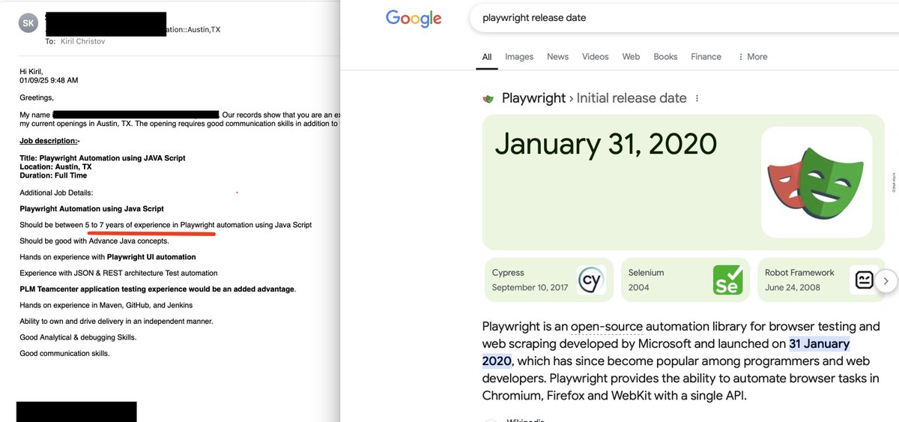Image resolution: width=899 pixels, height=422 pixels.
Task: Click the recipient name Kiril Christov
Action: pyautogui.click(x=82, y=41)
